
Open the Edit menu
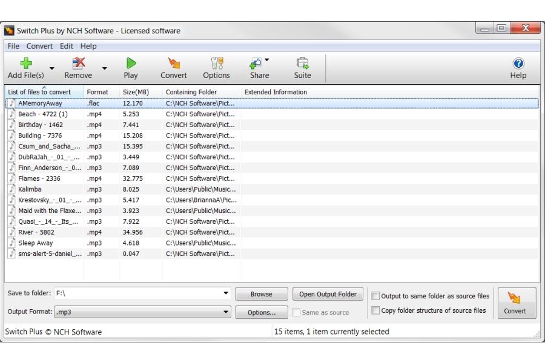pyautogui.click(x=67, y=46)
